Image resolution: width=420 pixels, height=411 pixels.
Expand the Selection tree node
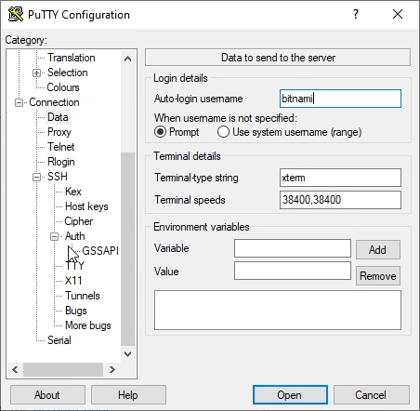click(x=36, y=73)
